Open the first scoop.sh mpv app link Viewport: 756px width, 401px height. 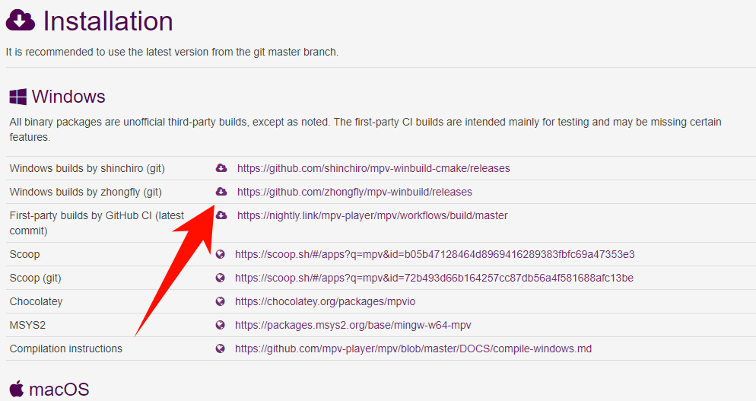[x=434, y=254]
